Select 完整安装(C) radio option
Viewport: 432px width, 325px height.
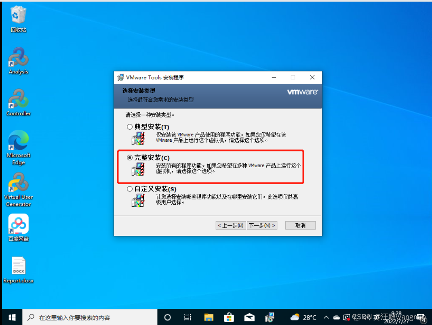[130, 158]
